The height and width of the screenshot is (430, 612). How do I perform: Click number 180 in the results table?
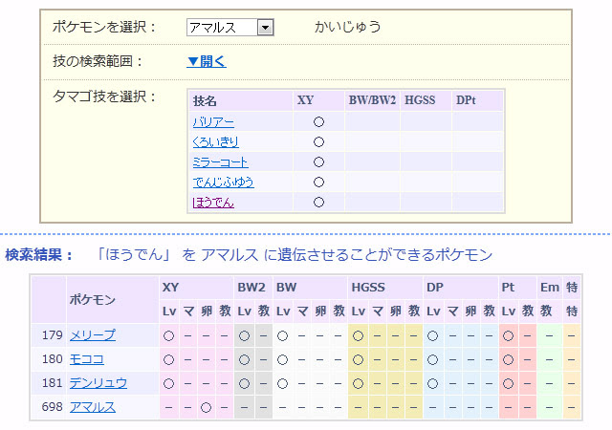[53, 359]
